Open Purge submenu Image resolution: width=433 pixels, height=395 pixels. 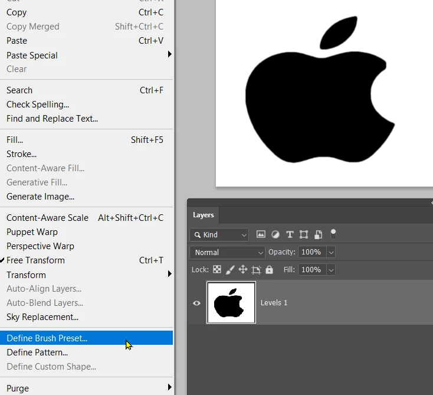(x=87, y=388)
